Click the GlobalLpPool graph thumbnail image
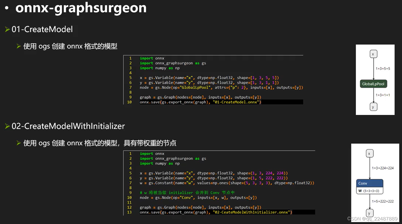The width and height of the screenshot is (402, 224). [375, 80]
